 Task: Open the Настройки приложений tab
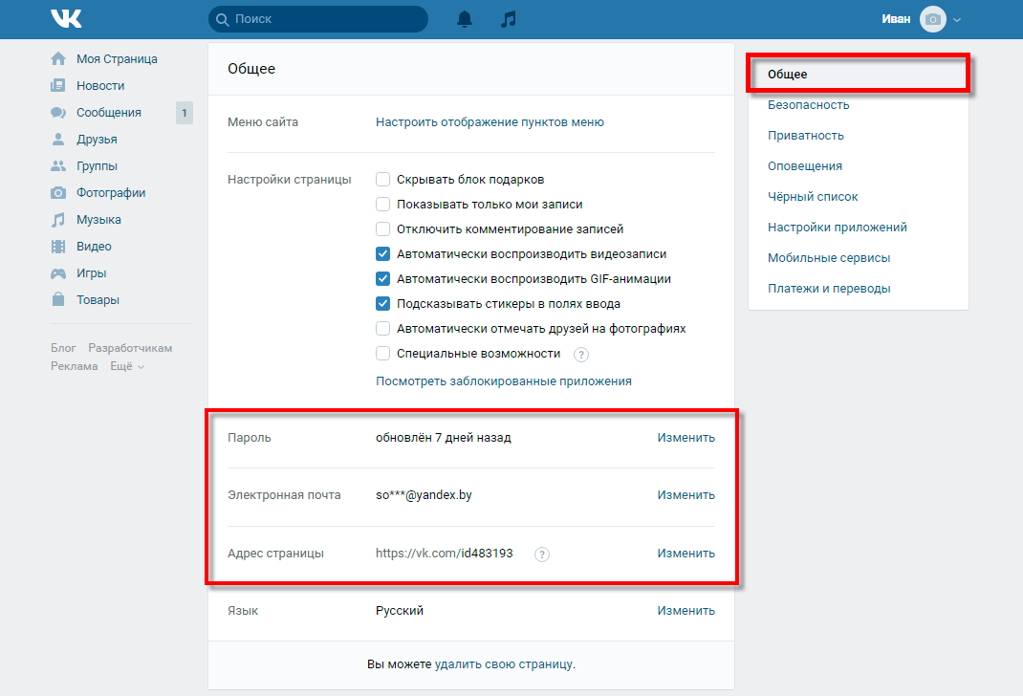tap(858, 227)
